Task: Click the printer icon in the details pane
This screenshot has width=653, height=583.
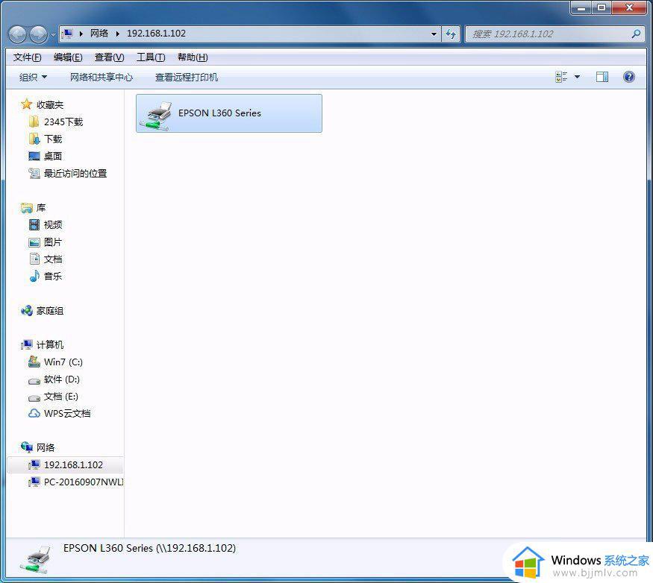Action: (x=35, y=558)
